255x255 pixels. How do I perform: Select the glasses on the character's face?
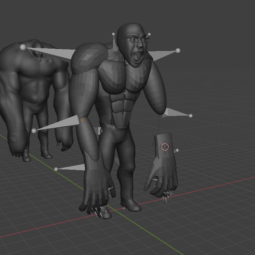138,39
